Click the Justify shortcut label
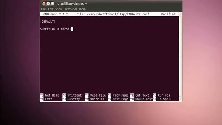This screenshot has height=125, width=222. point(74,99)
